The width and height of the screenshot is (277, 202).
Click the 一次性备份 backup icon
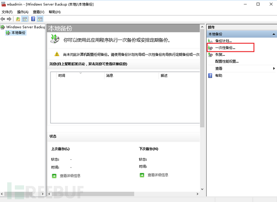(x=210, y=48)
